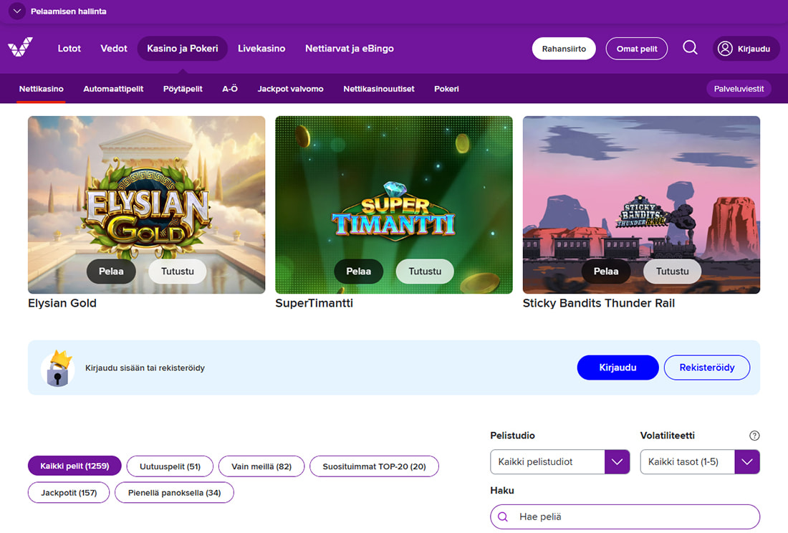Click Kirjaudu in the top header
The width and height of the screenshot is (788, 533).
click(746, 49)
